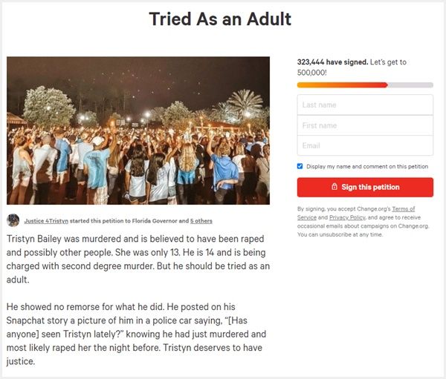
Task: Click the paragraph starting "He showed no remorse"
Action: [x=138, y=334]
